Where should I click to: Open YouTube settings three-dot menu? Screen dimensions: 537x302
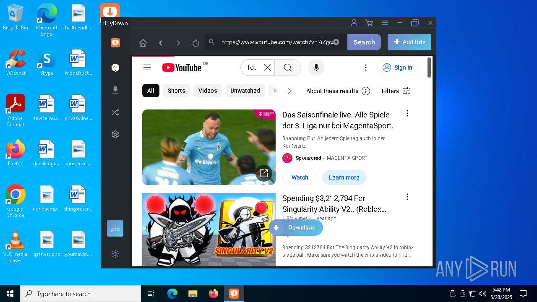click(366, 68)
